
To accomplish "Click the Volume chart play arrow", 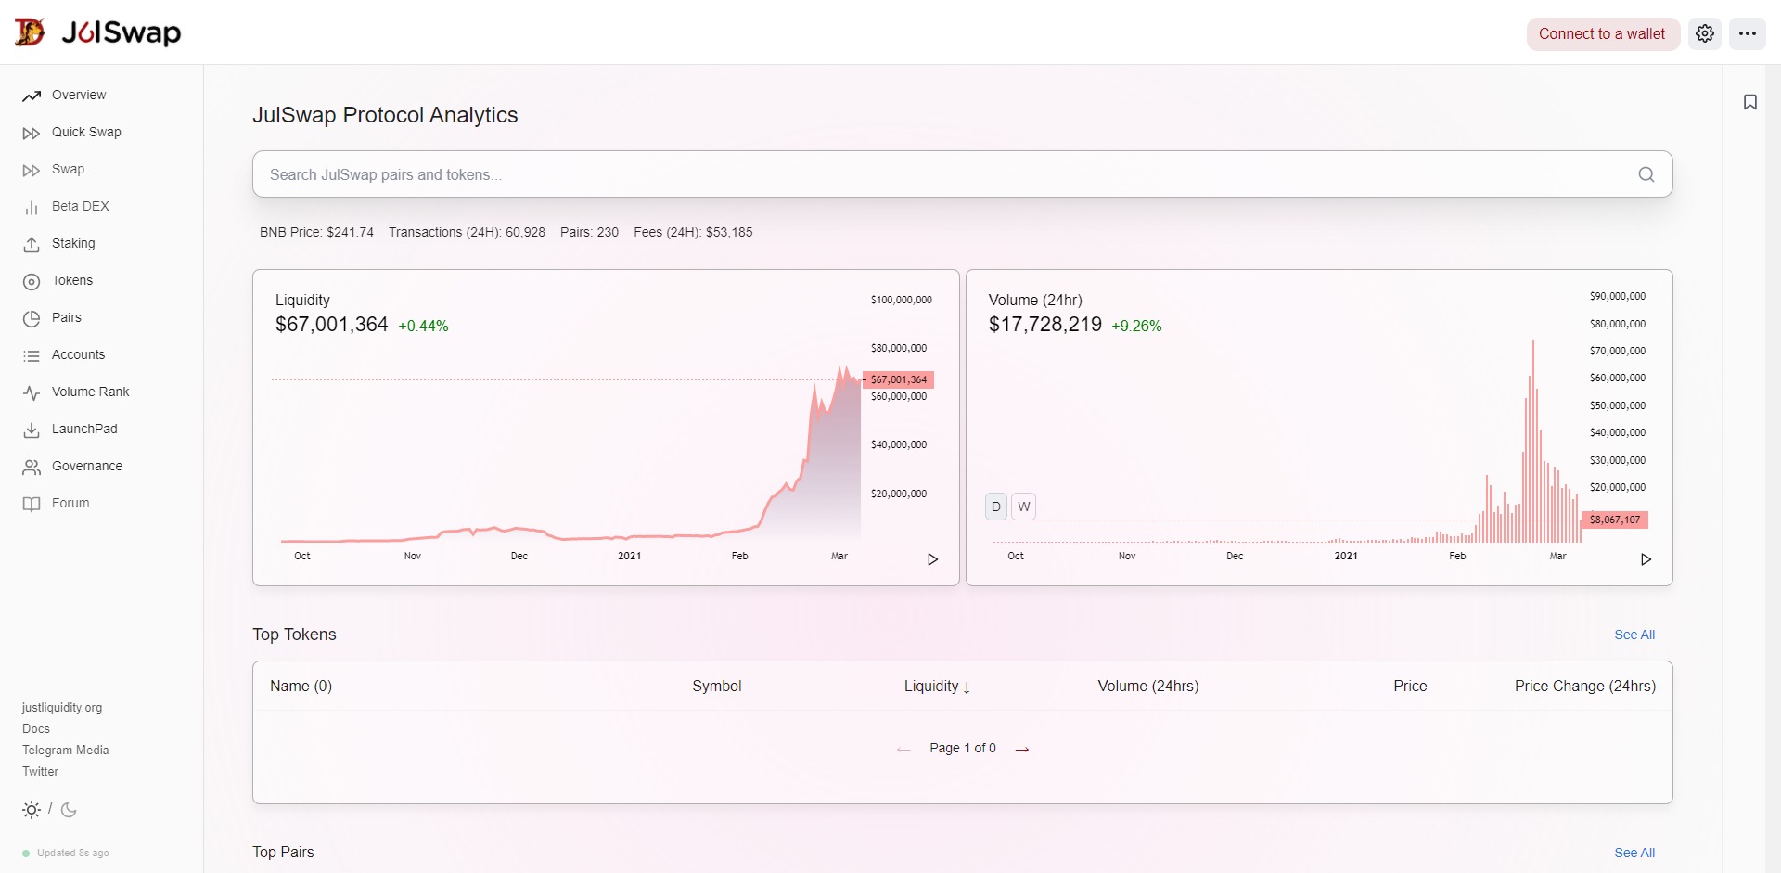I will pos(1646,559).
